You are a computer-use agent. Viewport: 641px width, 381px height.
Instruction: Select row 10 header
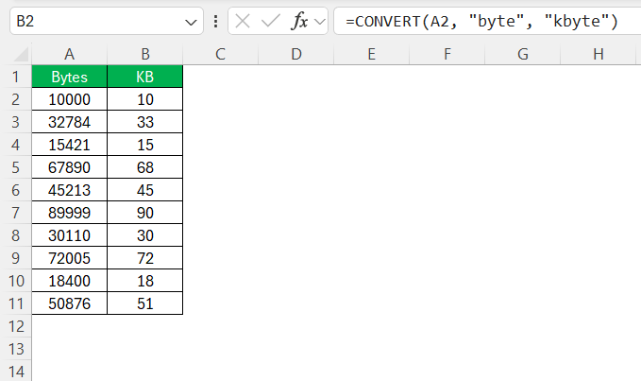(x=16, y=281)
